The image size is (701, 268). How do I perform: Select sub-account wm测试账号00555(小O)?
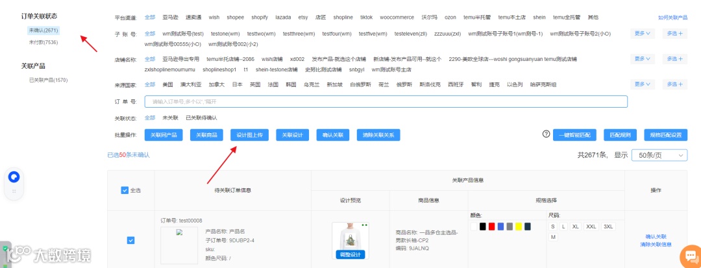point(173,44)
